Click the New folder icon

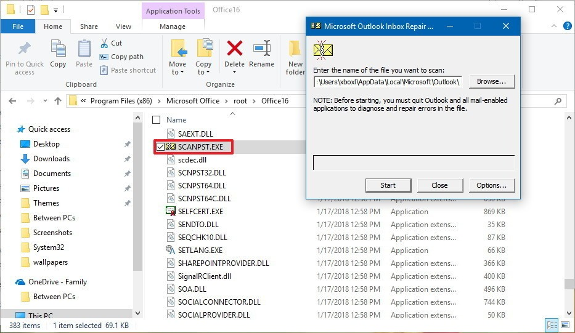pos(295,49)
